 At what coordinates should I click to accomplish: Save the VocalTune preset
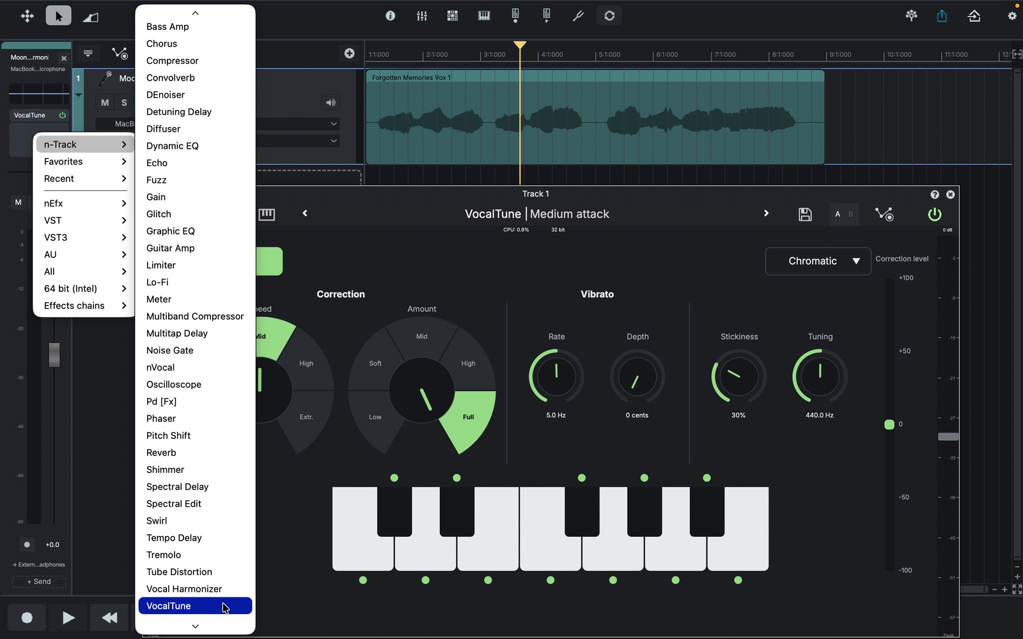805,214
